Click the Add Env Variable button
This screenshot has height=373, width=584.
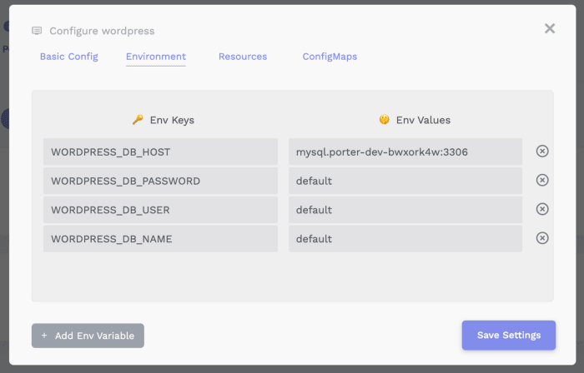(88, 336)
